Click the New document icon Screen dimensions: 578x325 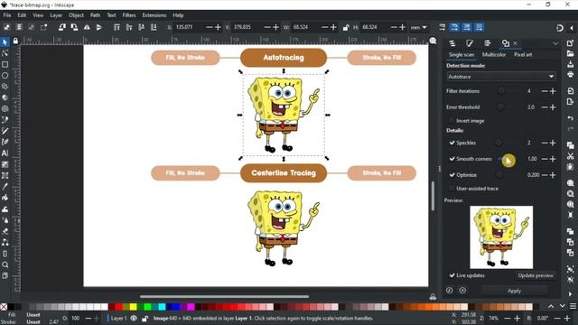(x=570, y=43)
